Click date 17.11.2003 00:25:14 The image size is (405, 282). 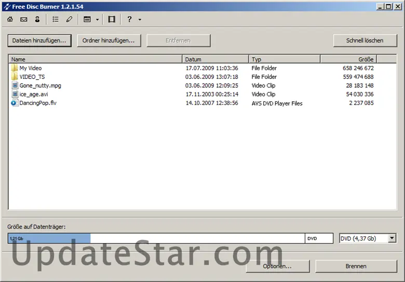point(212,94)
